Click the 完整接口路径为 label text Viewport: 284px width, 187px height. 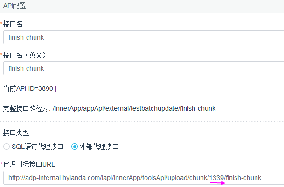click(26, 108)
